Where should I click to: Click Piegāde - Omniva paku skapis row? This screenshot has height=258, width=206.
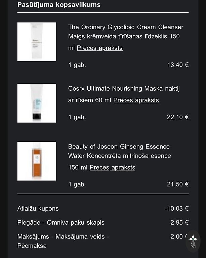pos(61,222)
